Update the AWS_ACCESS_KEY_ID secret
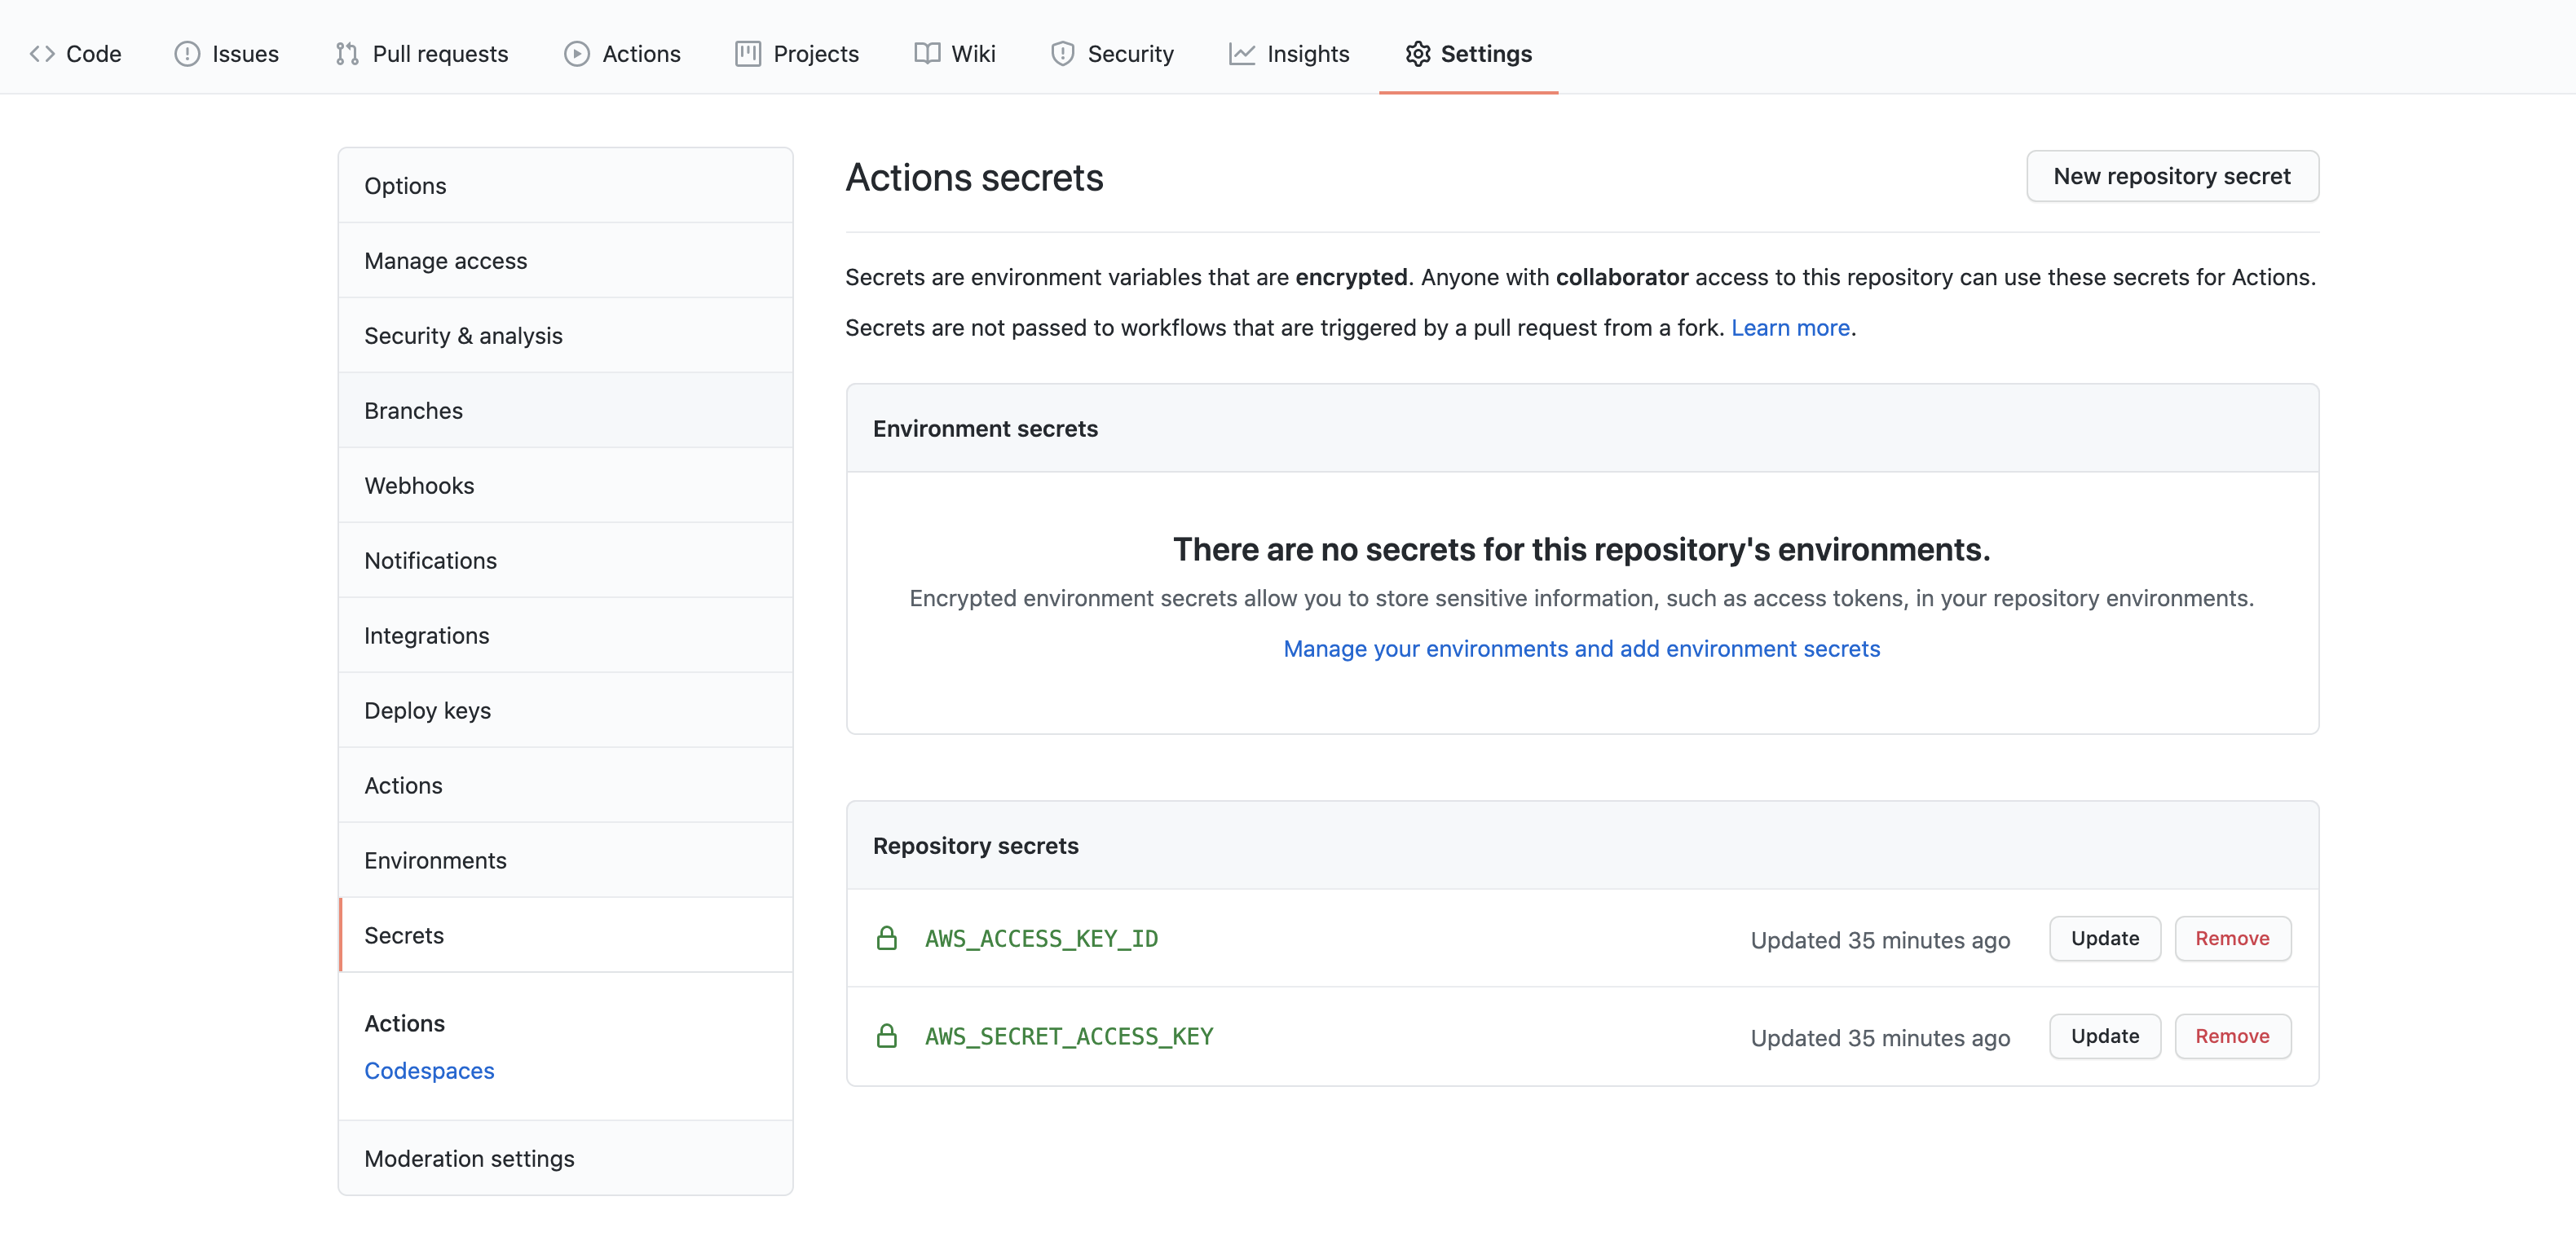2576x1245 pixels. click(x=2104, y=939)
